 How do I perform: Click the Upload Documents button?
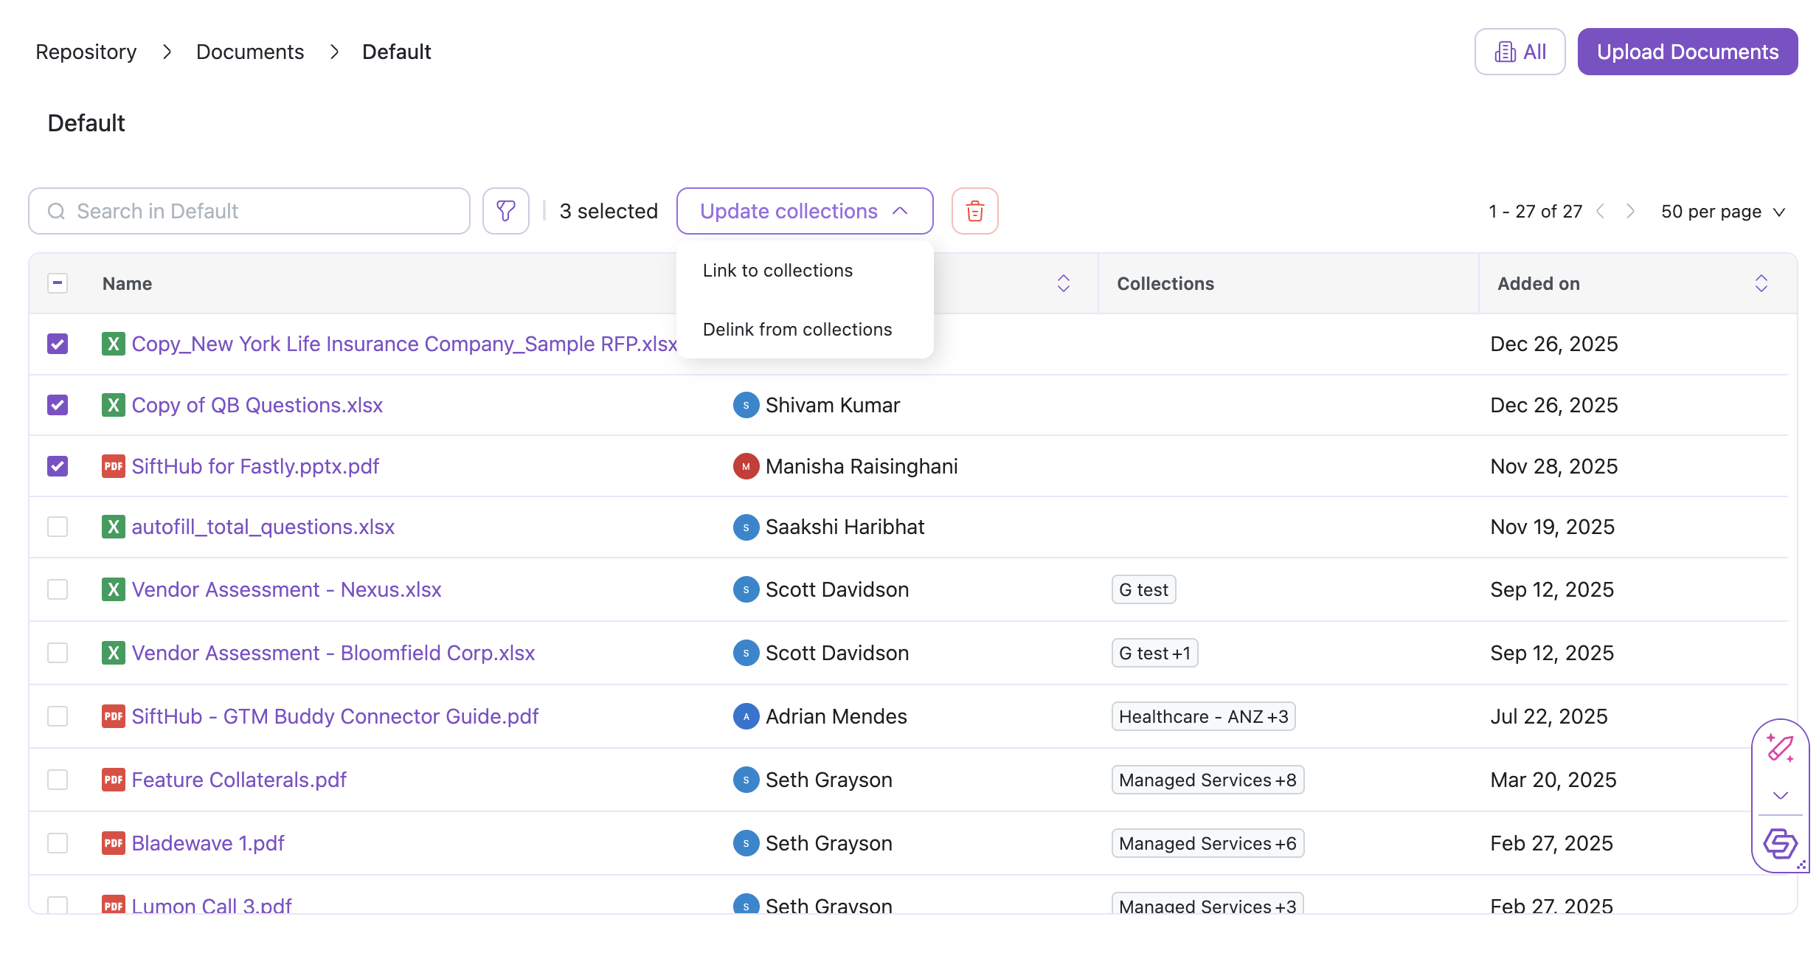(1687, 52)
